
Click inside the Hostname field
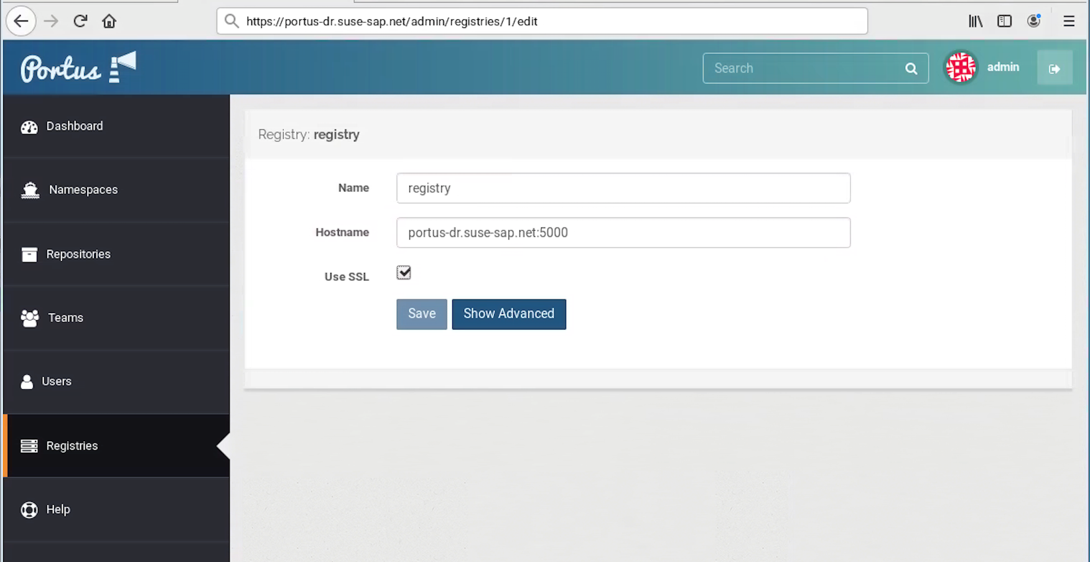pos(623,233)
